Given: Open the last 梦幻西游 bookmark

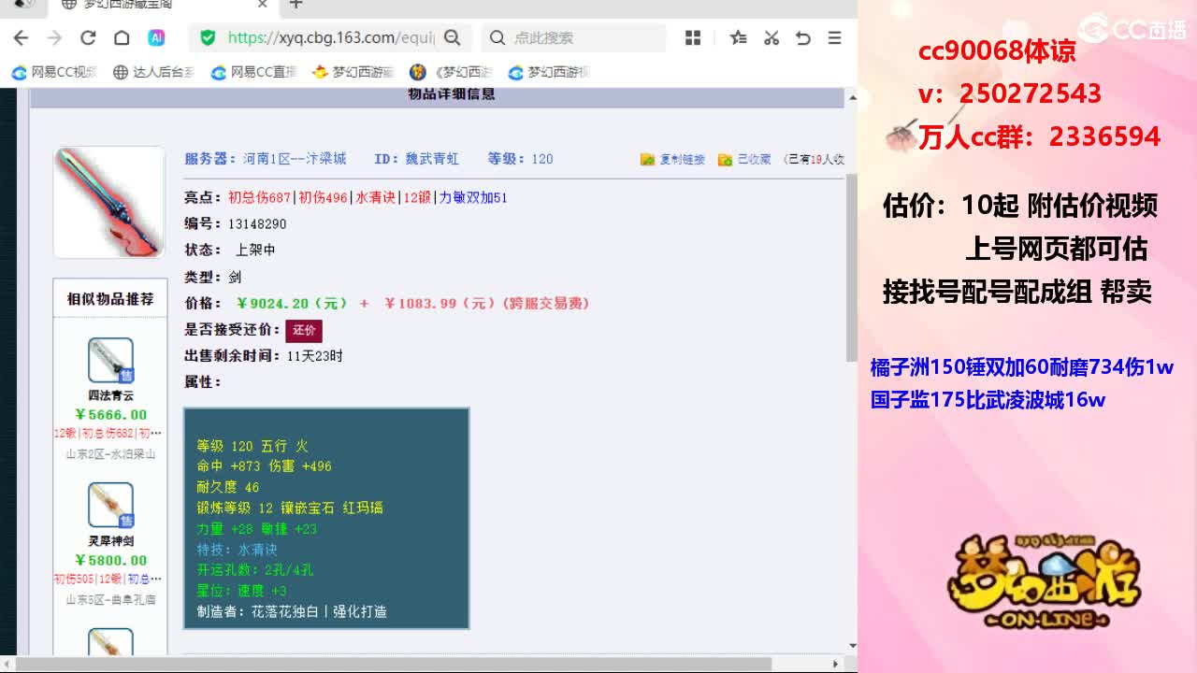Looking at the screenshot, I should 549,72.
